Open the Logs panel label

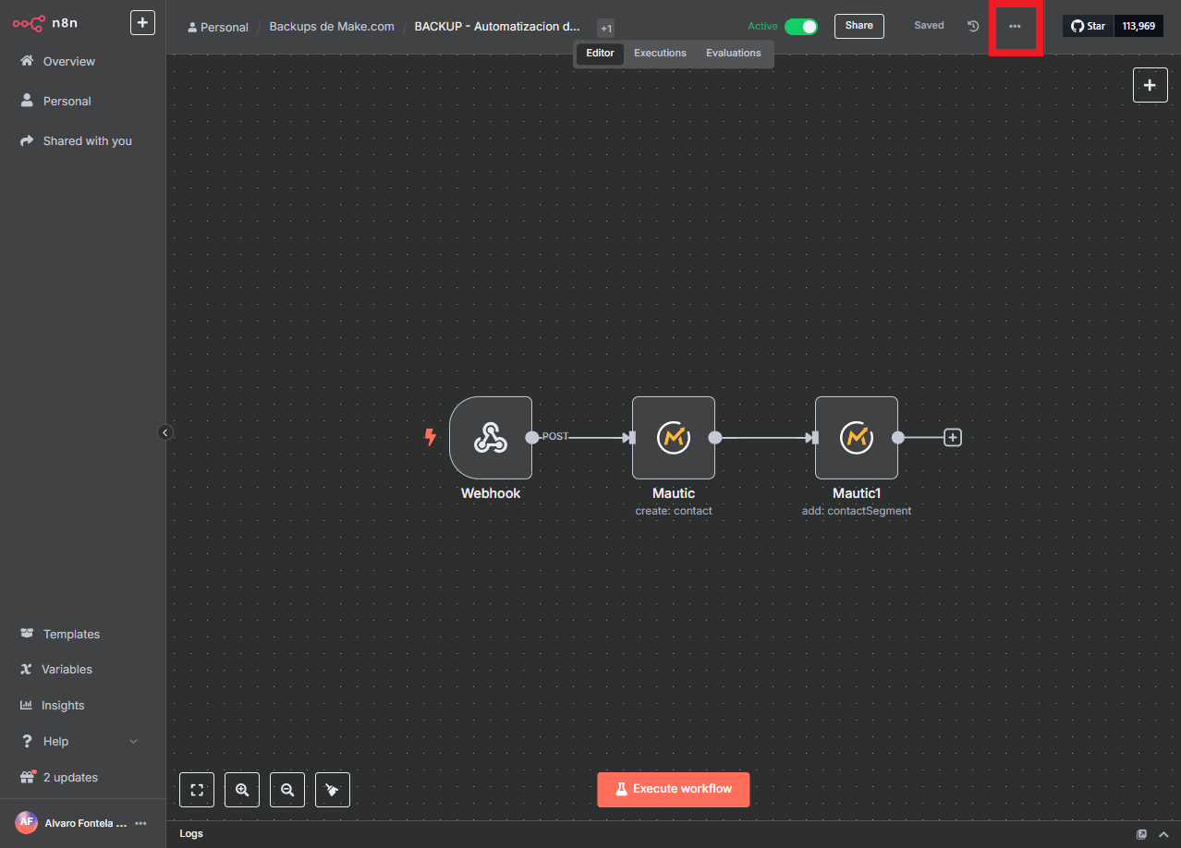coord(191,834)
